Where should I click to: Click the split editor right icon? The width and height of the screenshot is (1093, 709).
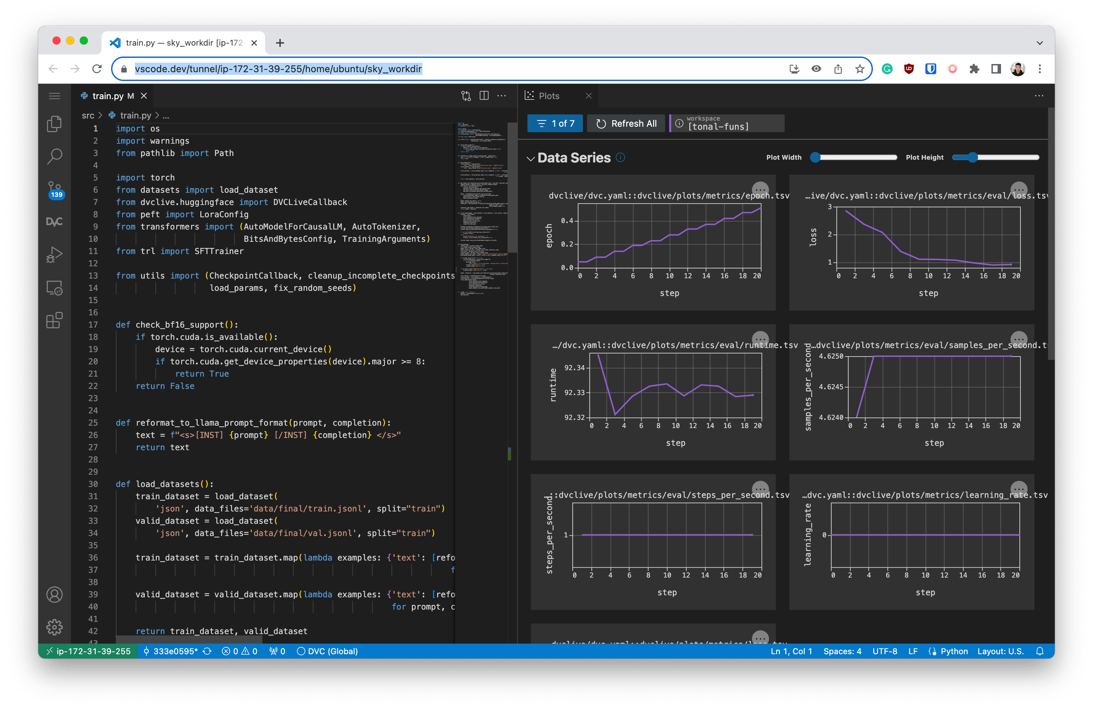click(483, 95)
